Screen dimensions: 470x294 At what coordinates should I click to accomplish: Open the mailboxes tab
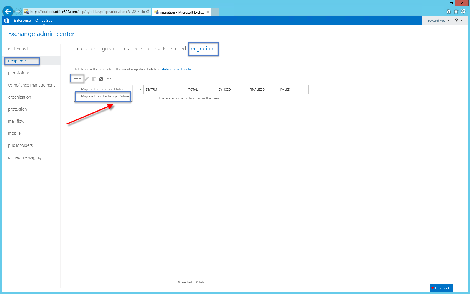pos(86,49)
